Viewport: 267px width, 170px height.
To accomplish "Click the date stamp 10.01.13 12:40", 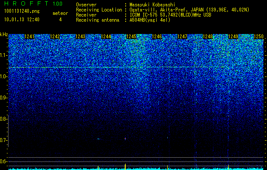I will 22,20.
